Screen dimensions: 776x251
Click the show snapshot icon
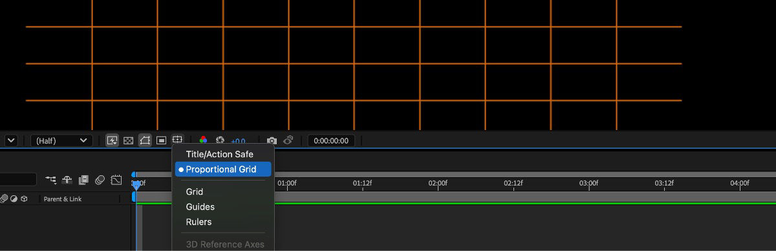tap(288, 140)
